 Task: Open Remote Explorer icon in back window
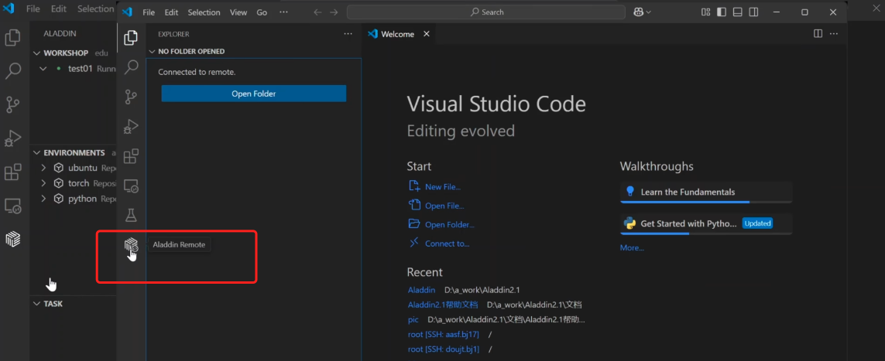pyautogui.click(x=13, y=206)
